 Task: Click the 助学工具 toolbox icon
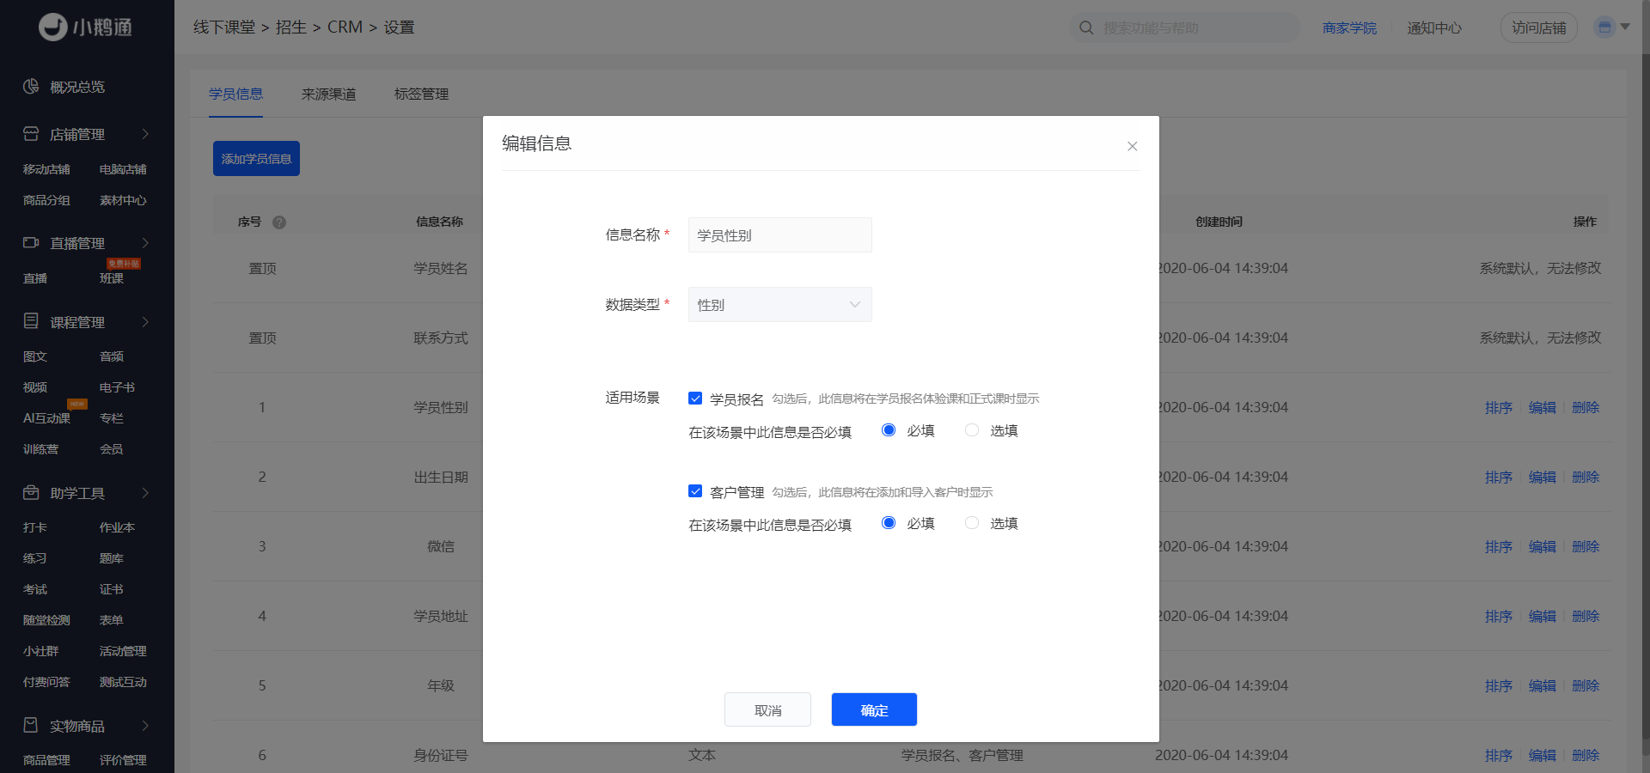[x=31, y=492]
